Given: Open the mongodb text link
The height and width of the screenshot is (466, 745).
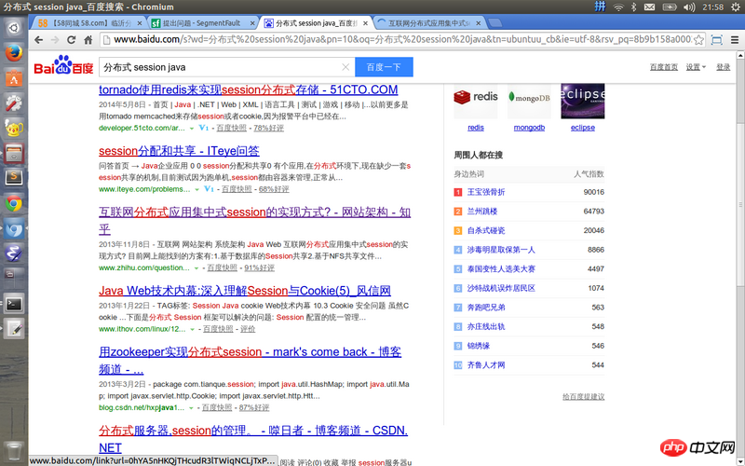Looking at the screenshot, I should [529, 128].
